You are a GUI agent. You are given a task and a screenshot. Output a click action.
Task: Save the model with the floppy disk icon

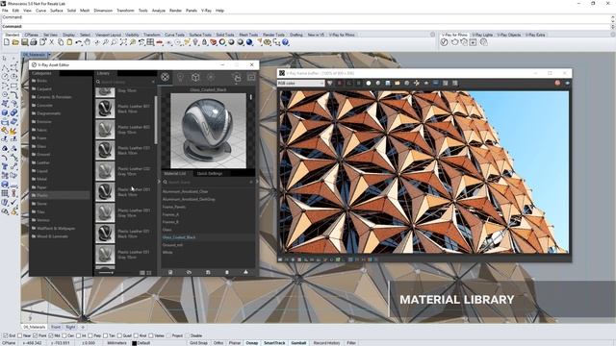click(24, 42)
